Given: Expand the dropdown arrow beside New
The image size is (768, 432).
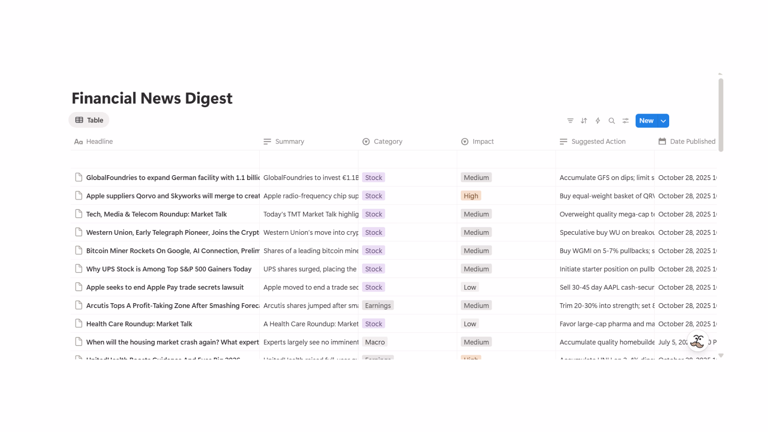Looking at the screenshot, I should [x=663, y=121].
